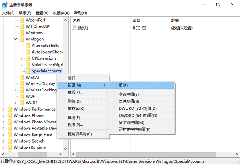Click the Windows Search folder icon
Viewport: 240px width, 165px height.
tap(10, 141)
